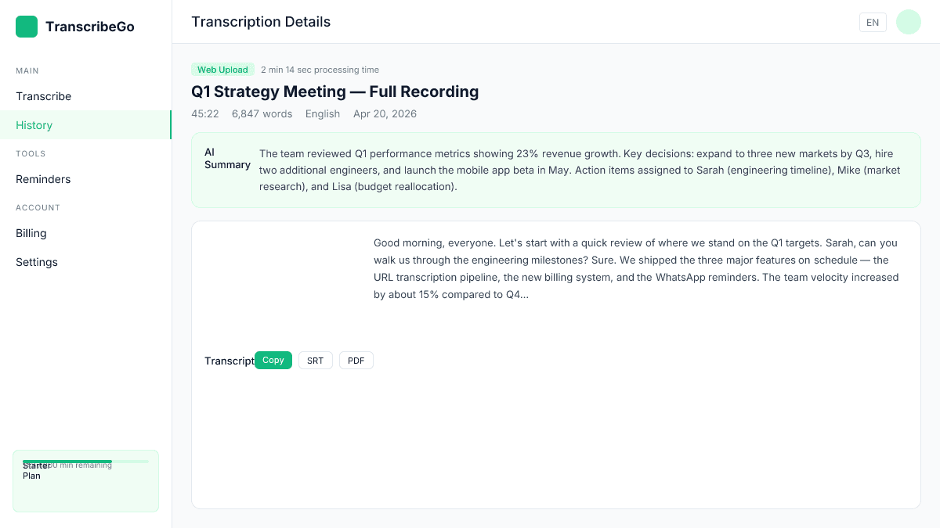940x528 pixels.
Task: Select the MAIN section header
Action: [27, 70]
